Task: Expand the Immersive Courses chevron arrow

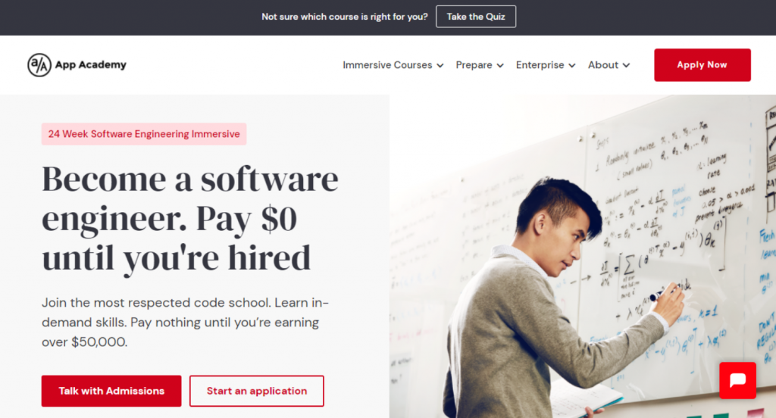Action: (440, 65)
